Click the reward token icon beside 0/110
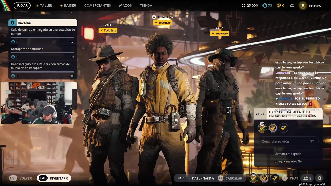Screen dimensions: 331x186 tap(13, 76)
